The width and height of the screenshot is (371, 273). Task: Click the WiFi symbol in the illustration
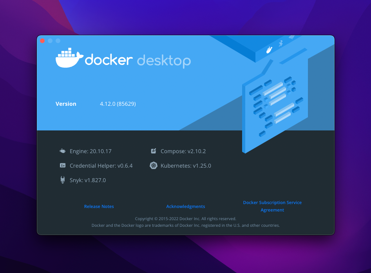tap(291, 37)
